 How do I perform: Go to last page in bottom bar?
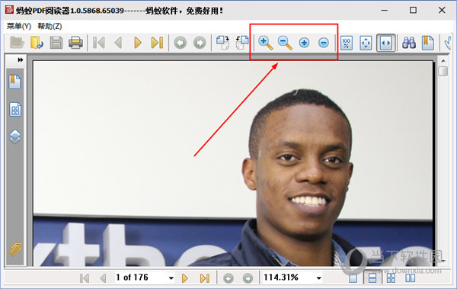205,278
